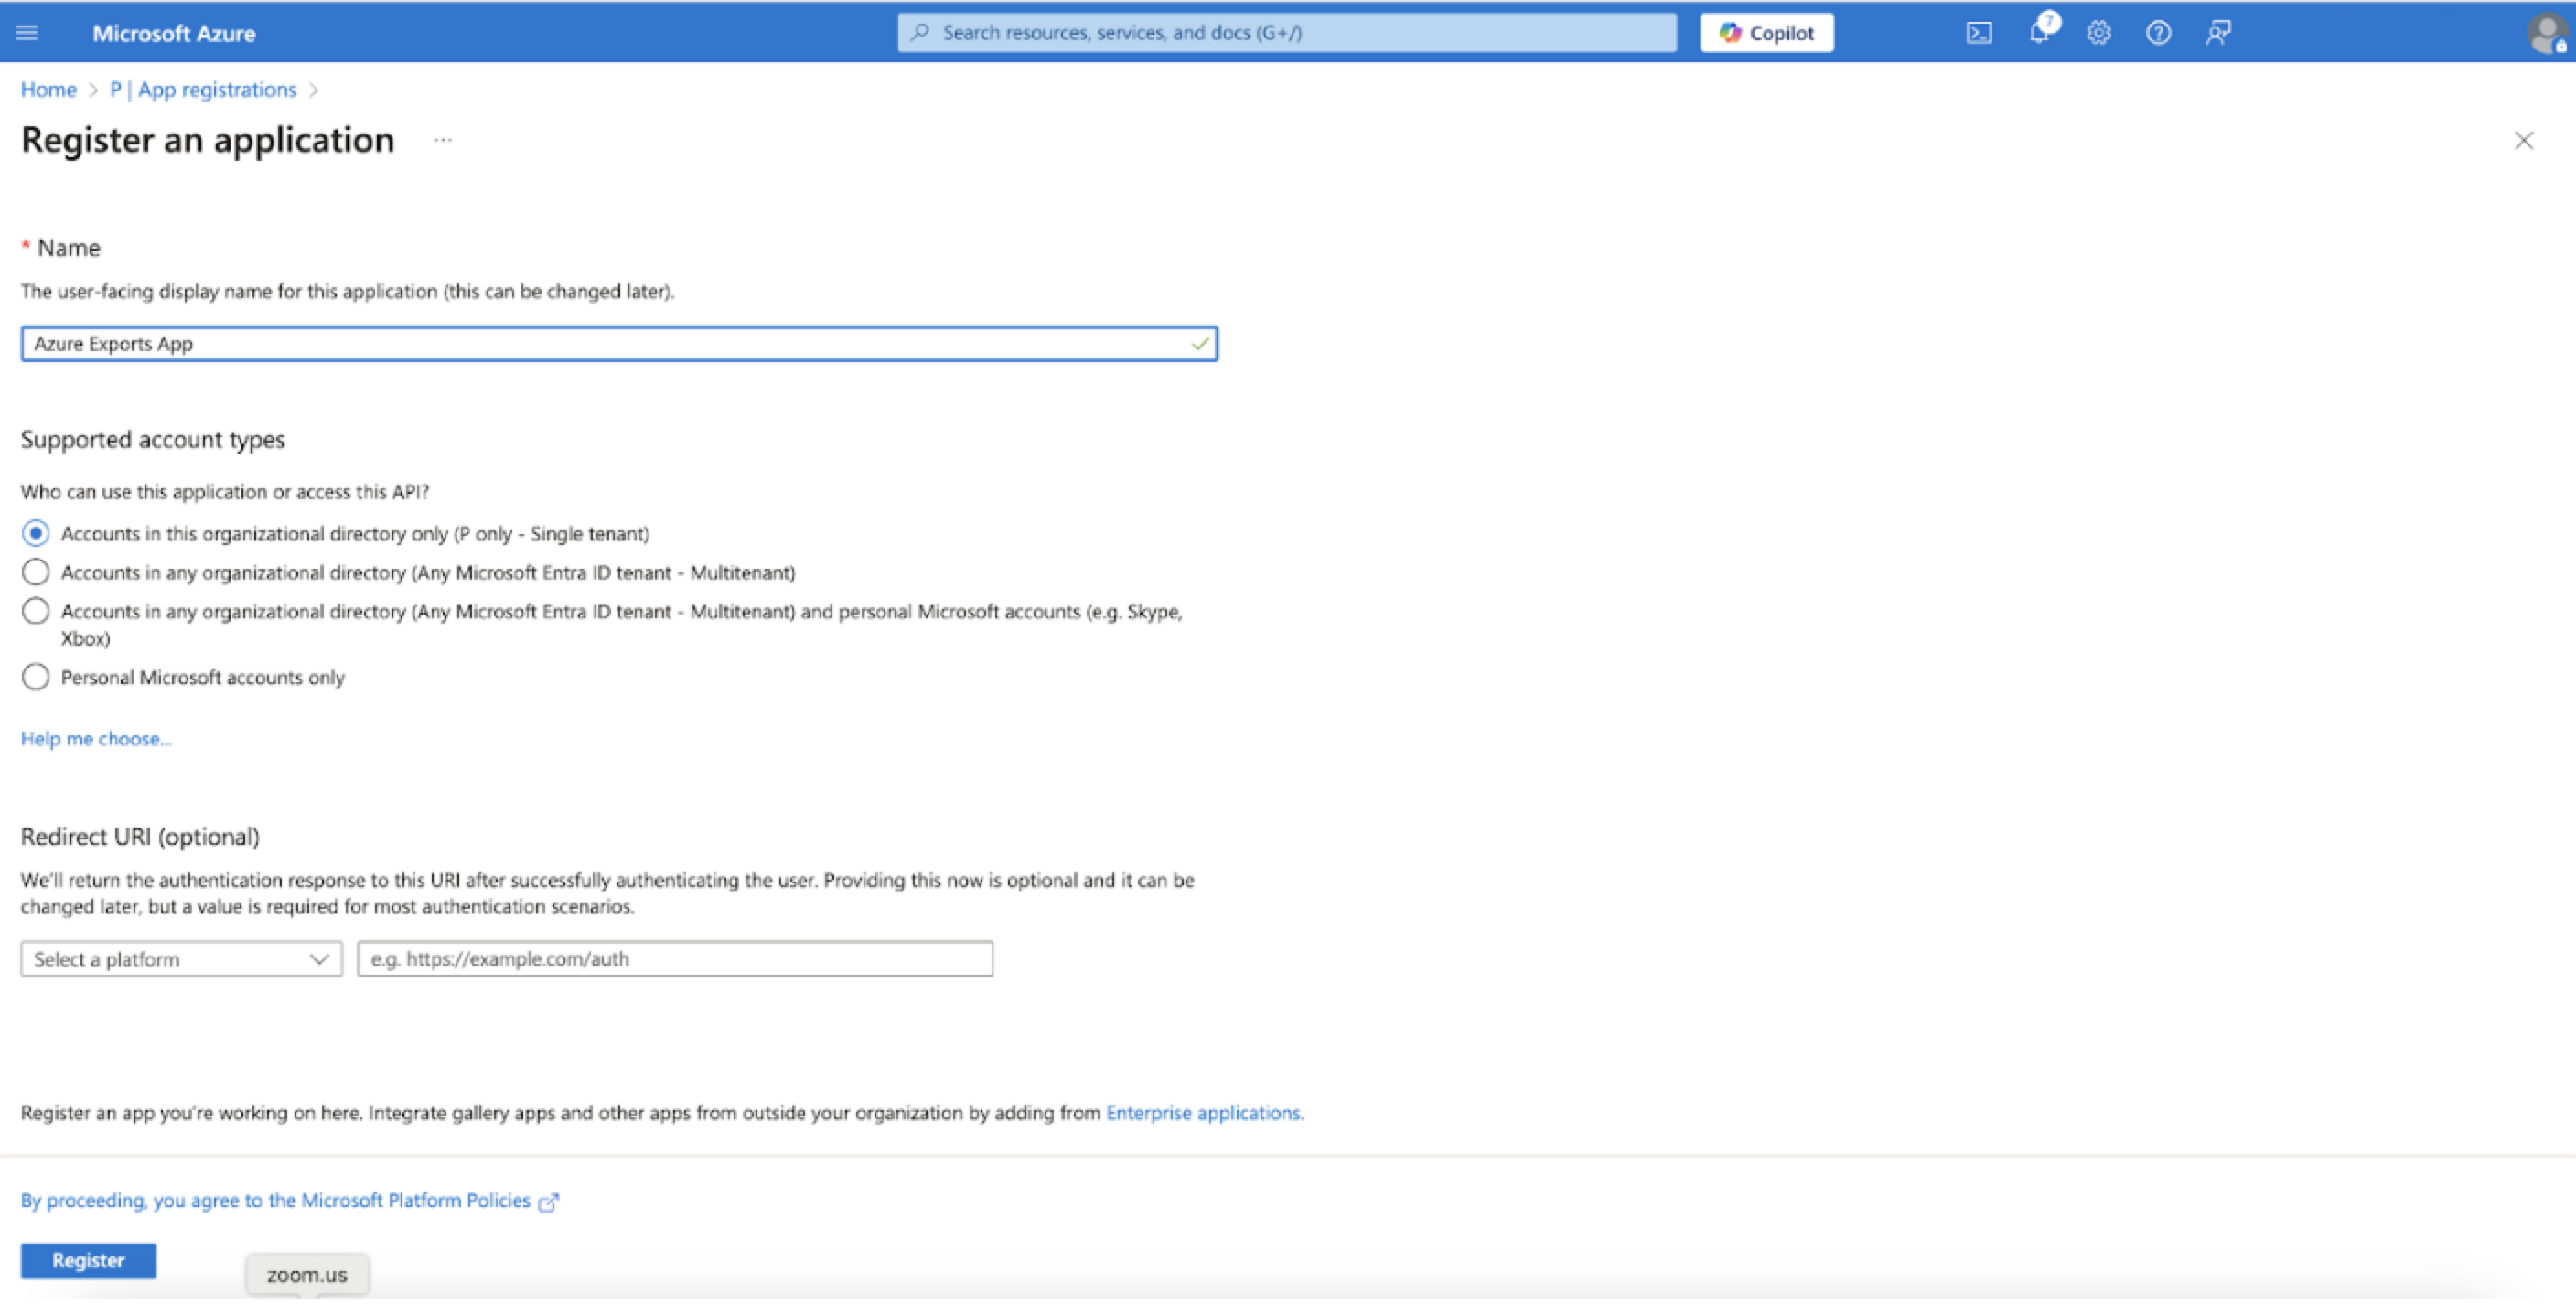This screenshot has height=1304, width=2576.
Task: Close the Register an application pane
Action: 2523,141
